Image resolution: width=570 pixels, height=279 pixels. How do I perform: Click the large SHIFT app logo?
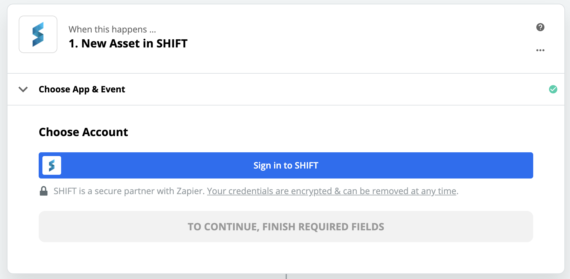click(38, 34)
